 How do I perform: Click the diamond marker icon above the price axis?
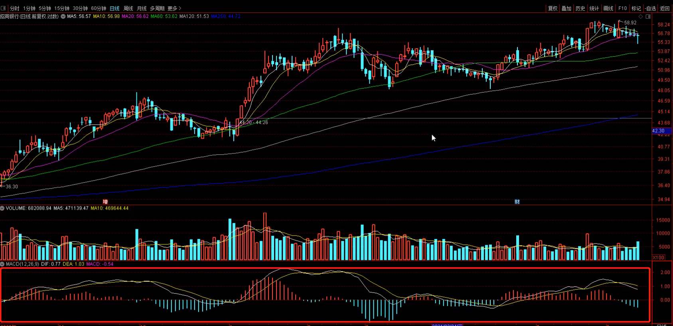pyautogui.click(x=641, y=16)
